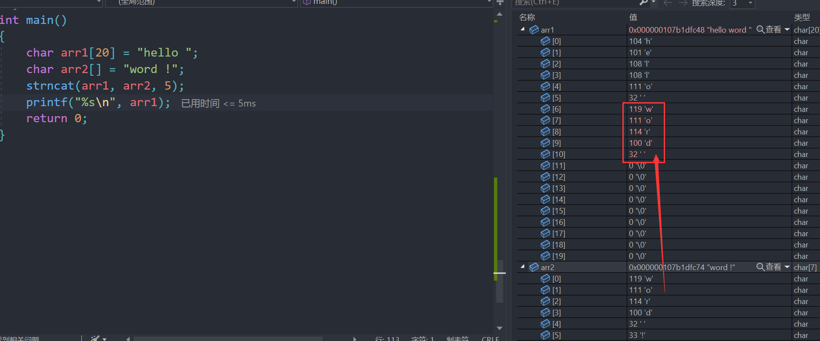820x341 pixels.
Task: Click the icon of arr1 element [8]
Action: pyautogui.click(x=545, y=131)
